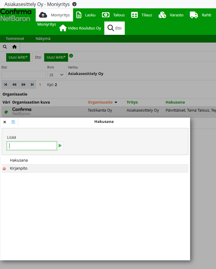Click the save icon in Hakusana dialog
The image size is (216, 269).
coord(13,122)
